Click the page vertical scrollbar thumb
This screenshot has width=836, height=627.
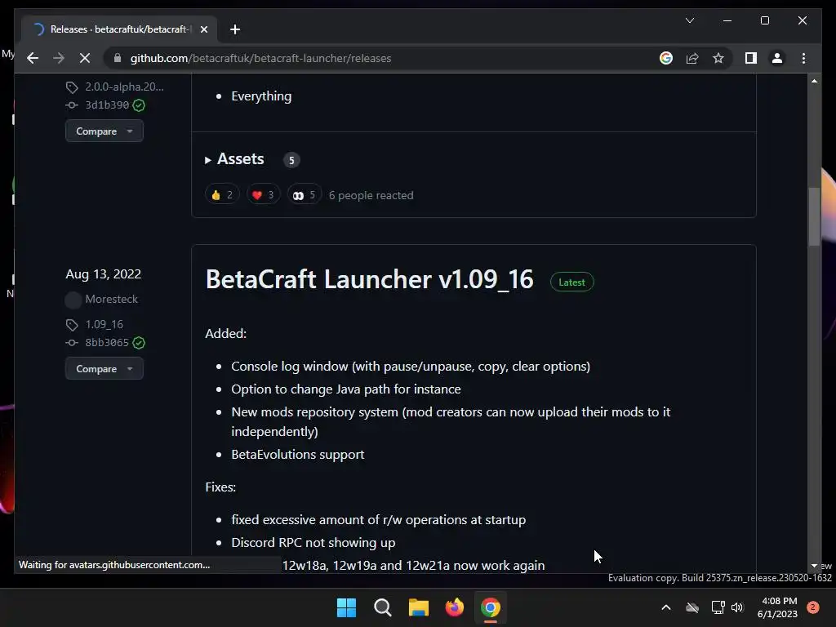[x=814, y=217]
